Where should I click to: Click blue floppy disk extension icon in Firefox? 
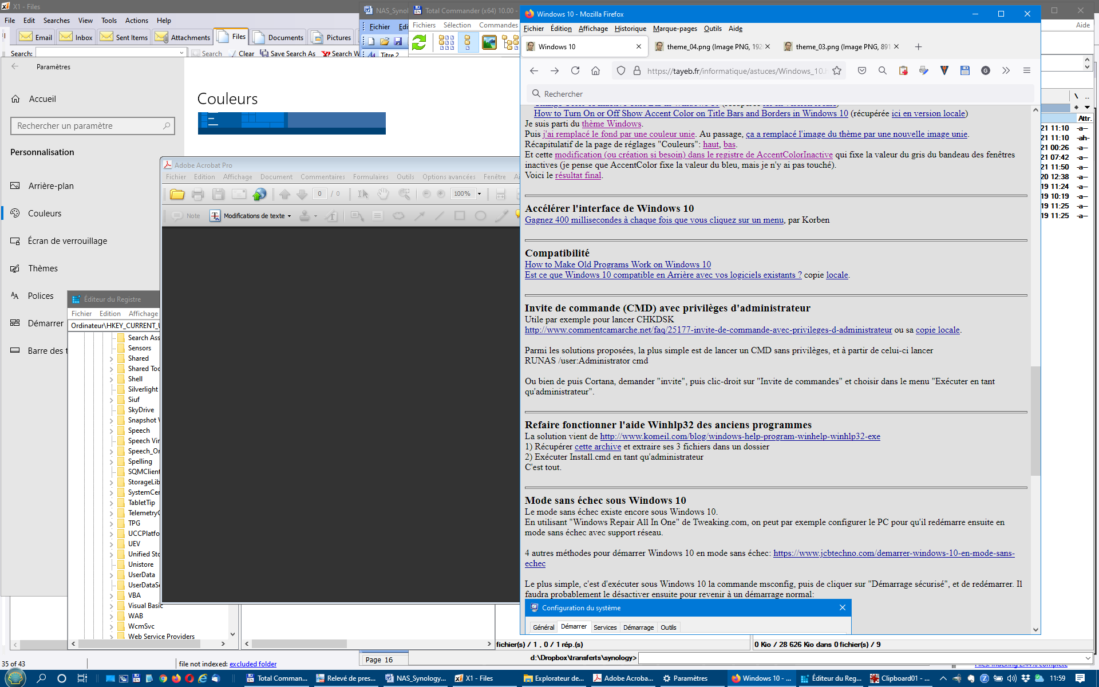[965, 70]
